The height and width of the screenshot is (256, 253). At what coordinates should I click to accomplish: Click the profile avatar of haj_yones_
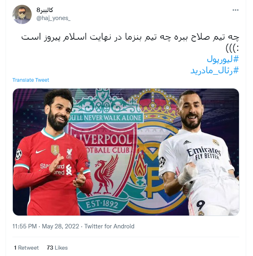(22, 14)
